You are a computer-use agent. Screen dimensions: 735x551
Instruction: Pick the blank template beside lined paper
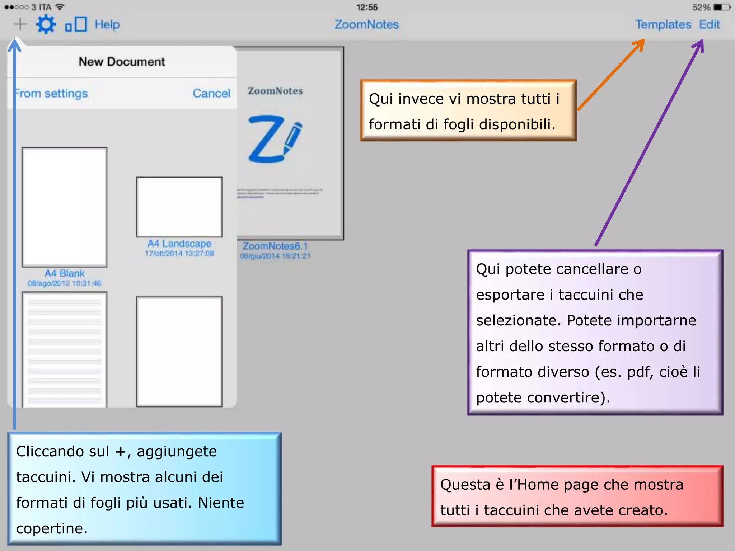click(x=179, y=351)
